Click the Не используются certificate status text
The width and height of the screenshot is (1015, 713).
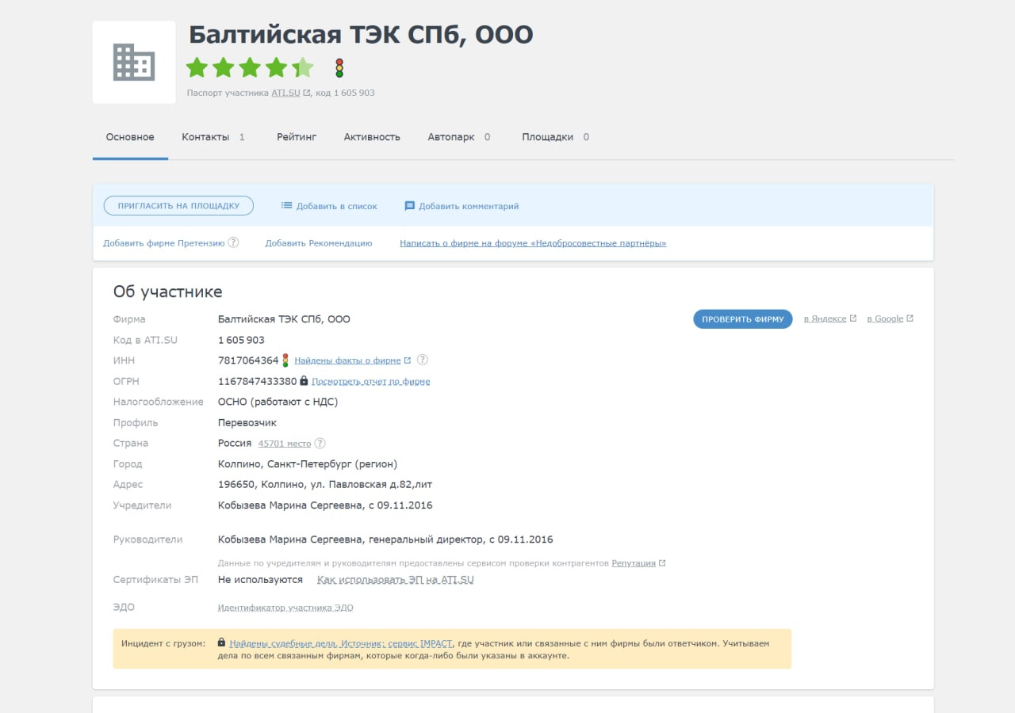coord(260,580)
